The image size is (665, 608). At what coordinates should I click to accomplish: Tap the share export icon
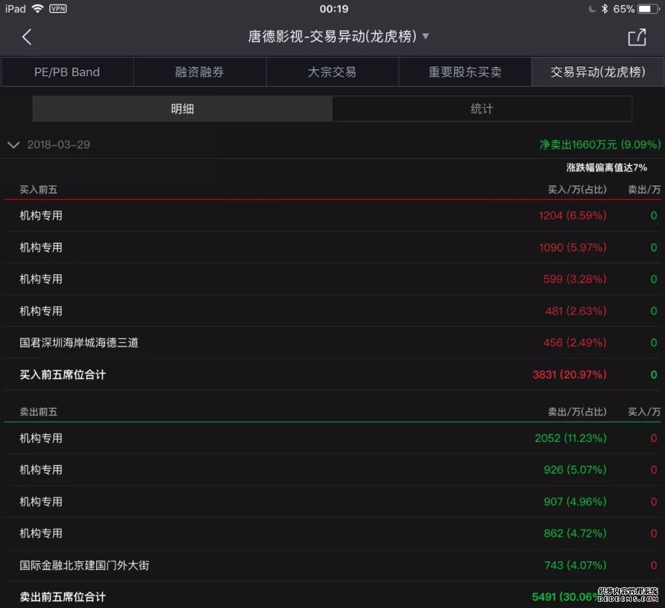pyautogui.click(x=637, y=37)
